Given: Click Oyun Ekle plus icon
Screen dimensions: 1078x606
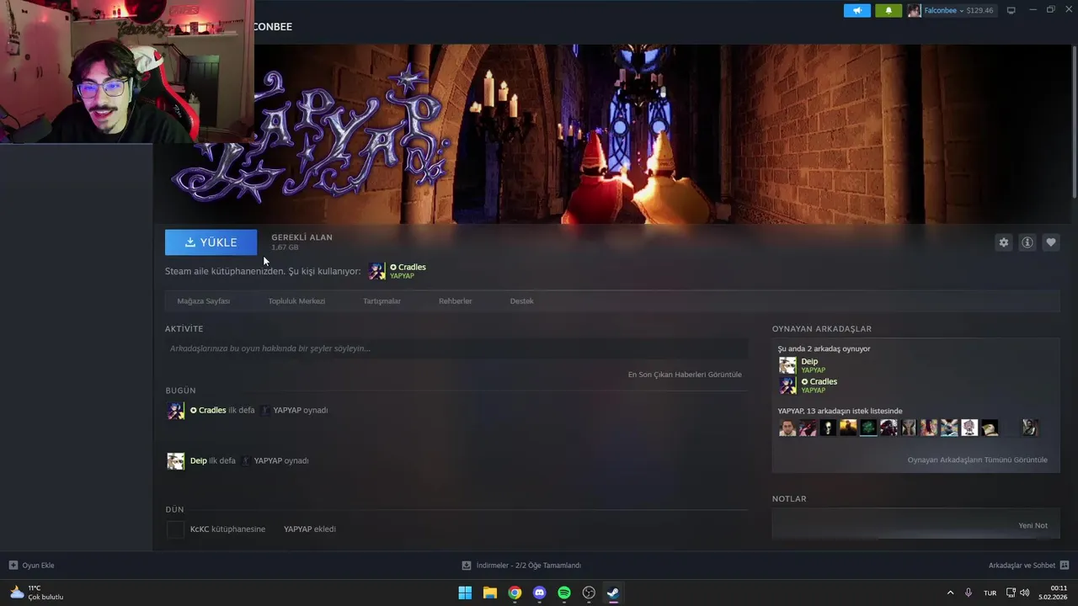Looking at the screenshot, I should (13, 566).
